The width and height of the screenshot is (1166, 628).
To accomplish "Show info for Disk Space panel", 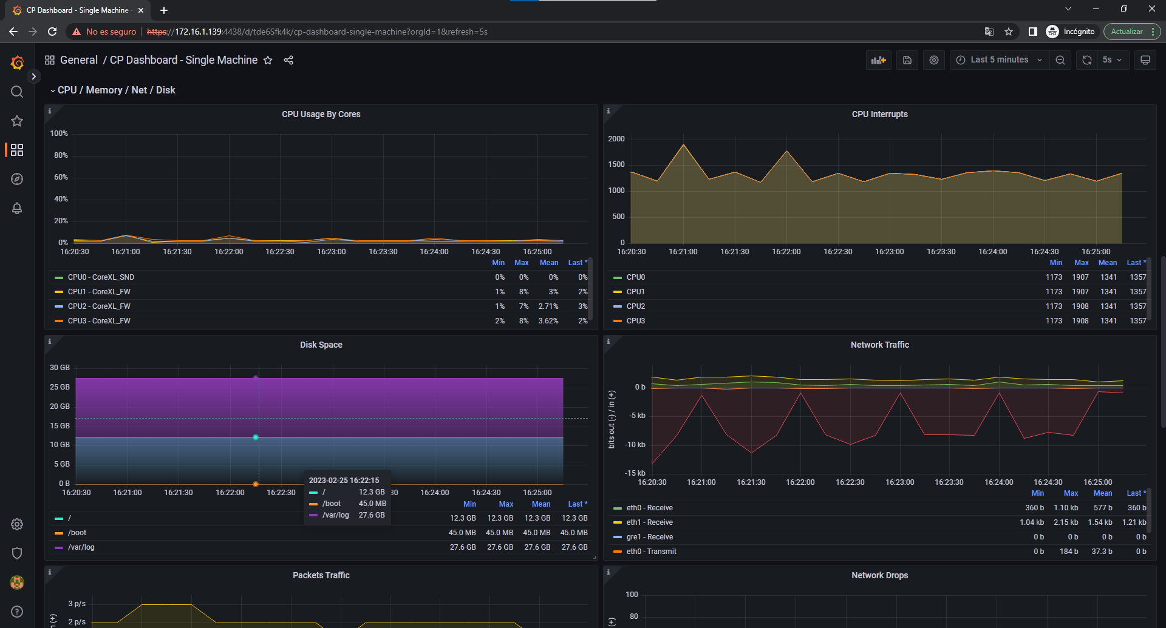I will click(x=50, y=342).
